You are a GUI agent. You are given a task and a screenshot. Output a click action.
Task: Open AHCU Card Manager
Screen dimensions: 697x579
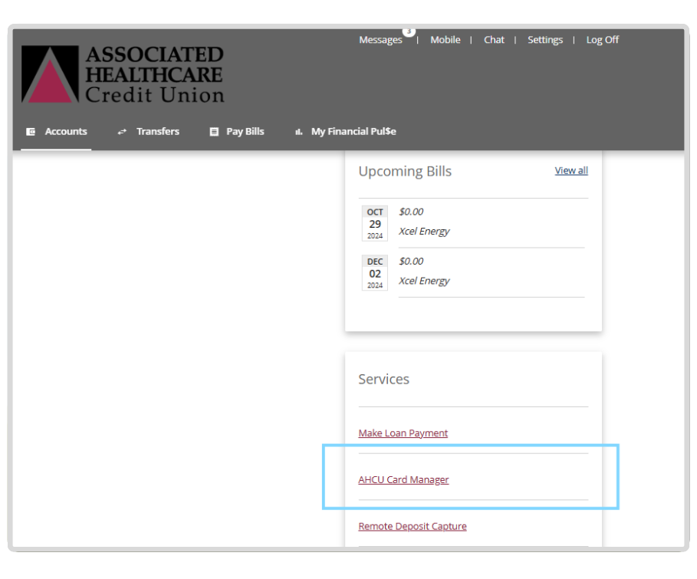[x=403, y=479]
